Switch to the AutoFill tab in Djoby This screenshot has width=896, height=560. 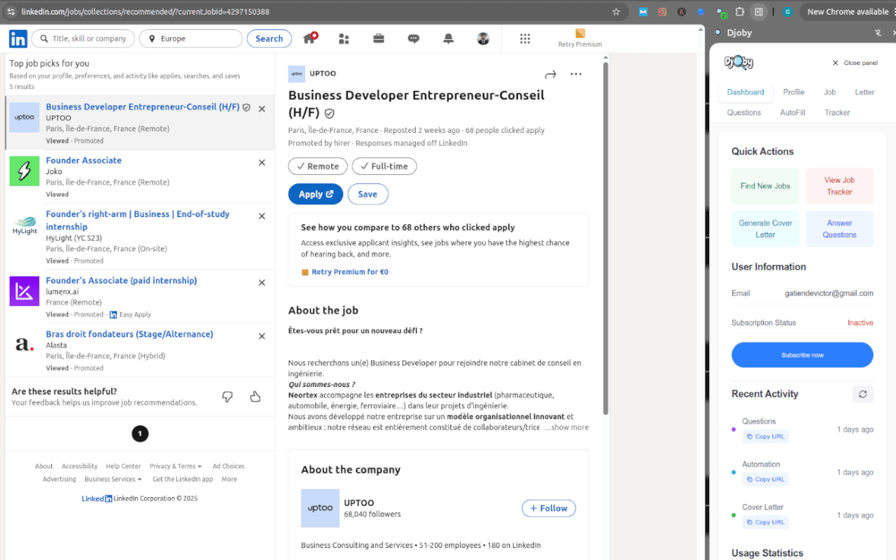(792, 113)
